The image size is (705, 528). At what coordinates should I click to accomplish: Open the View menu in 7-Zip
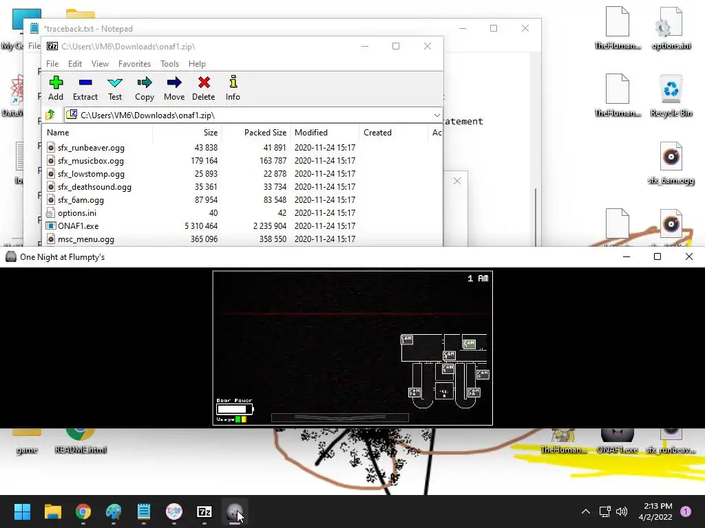pos(100,64)
